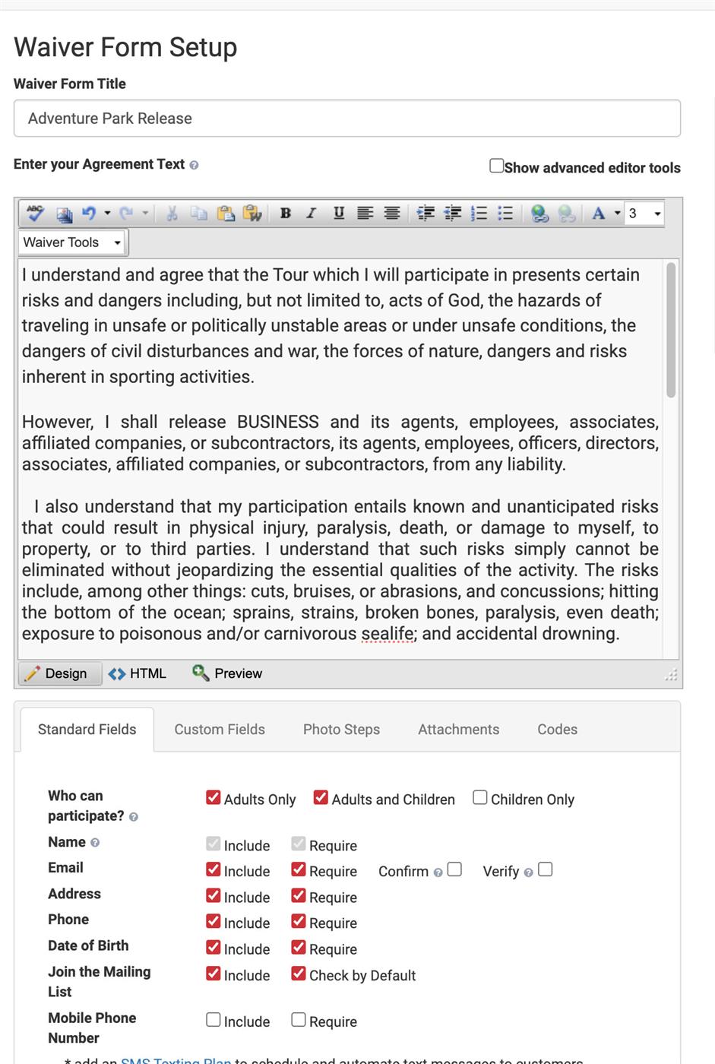Open the Photo Steps tab
The height and width of the screenshot is (1064, 715).
(x=341, y=730)
